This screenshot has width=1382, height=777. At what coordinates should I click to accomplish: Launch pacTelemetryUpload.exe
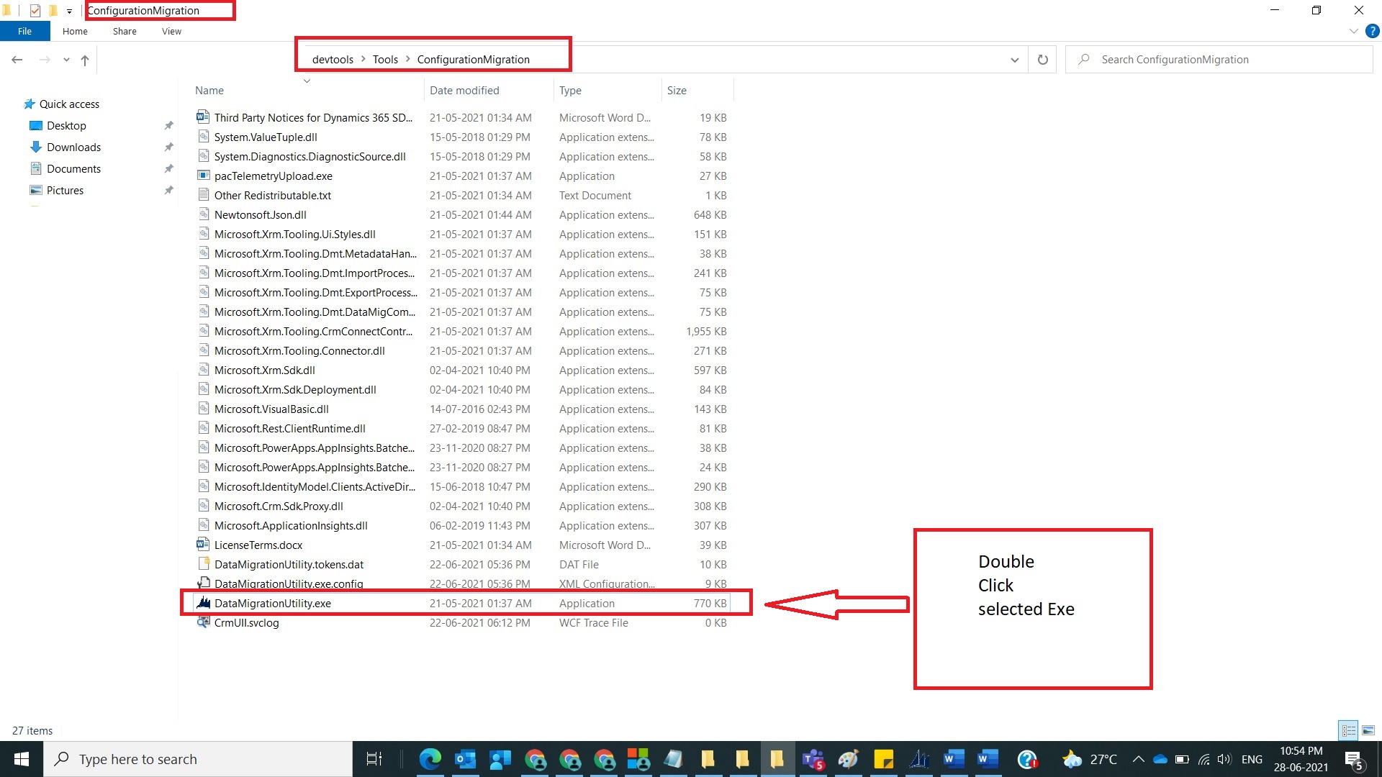point(274,176)
